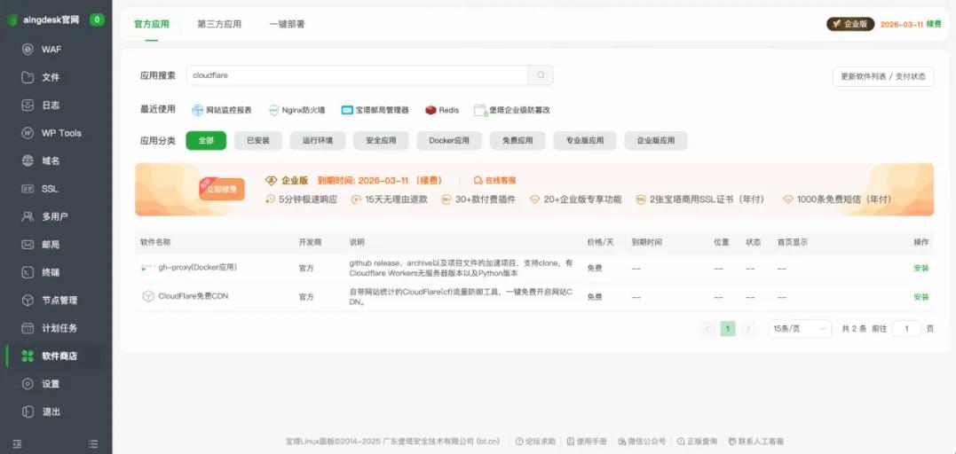The width and height of the screenshot is (956, 454).
Task: Select the 软件商店 store icon in sidebar
Action: pos(28,356)
